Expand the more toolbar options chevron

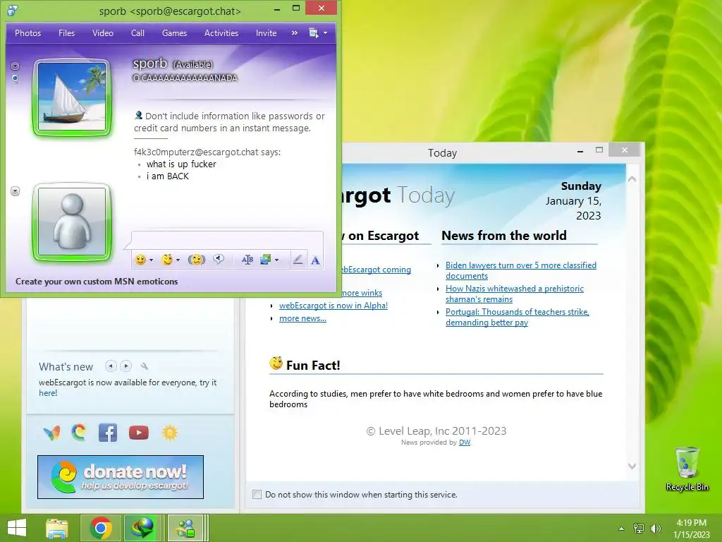tap(295, 33)
